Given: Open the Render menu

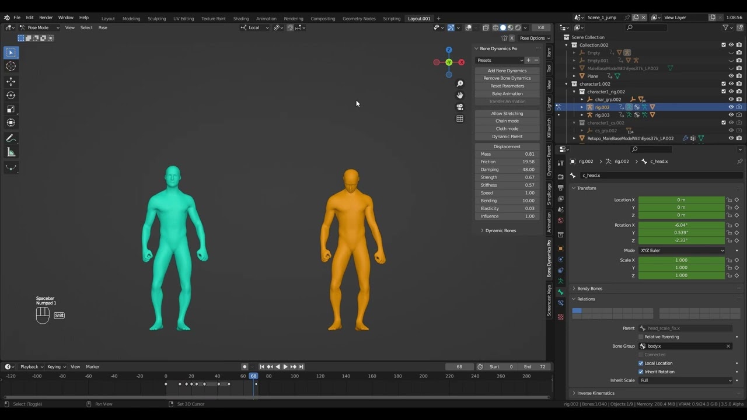Looking at the screenshot, I should 46,18.
